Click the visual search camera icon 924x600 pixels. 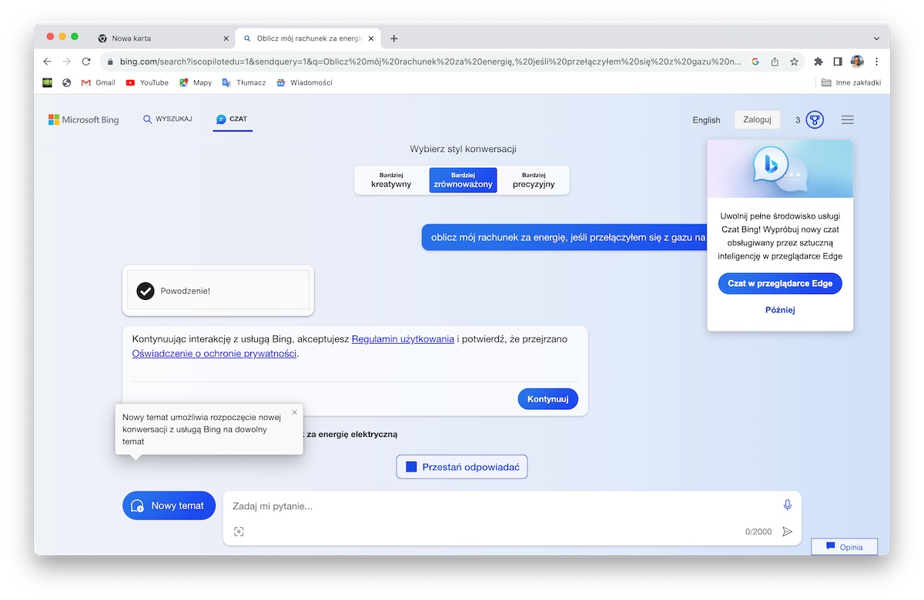(x=239, y=532)
